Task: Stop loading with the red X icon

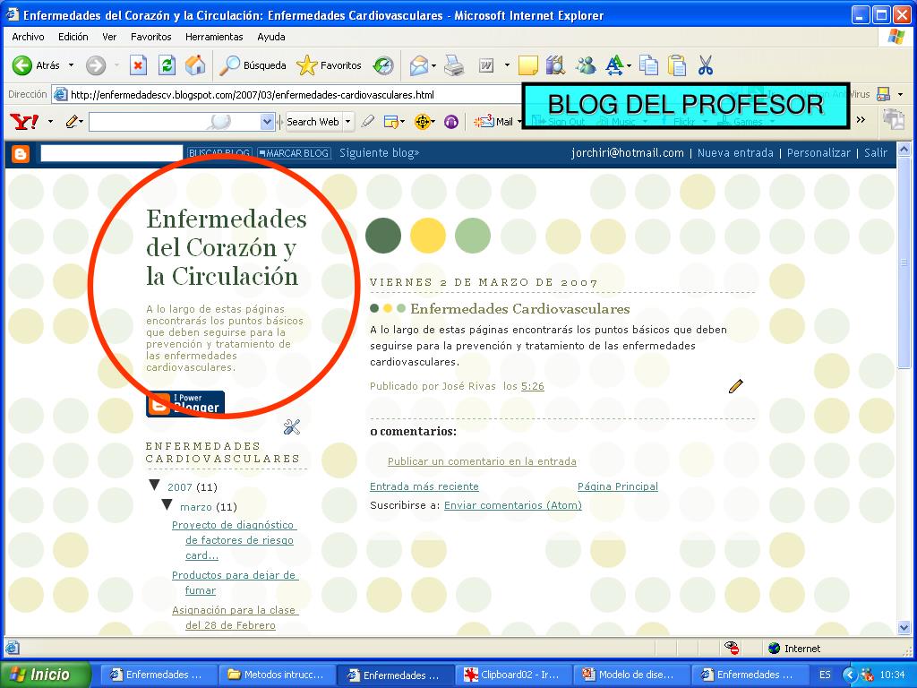Action: 137,64
